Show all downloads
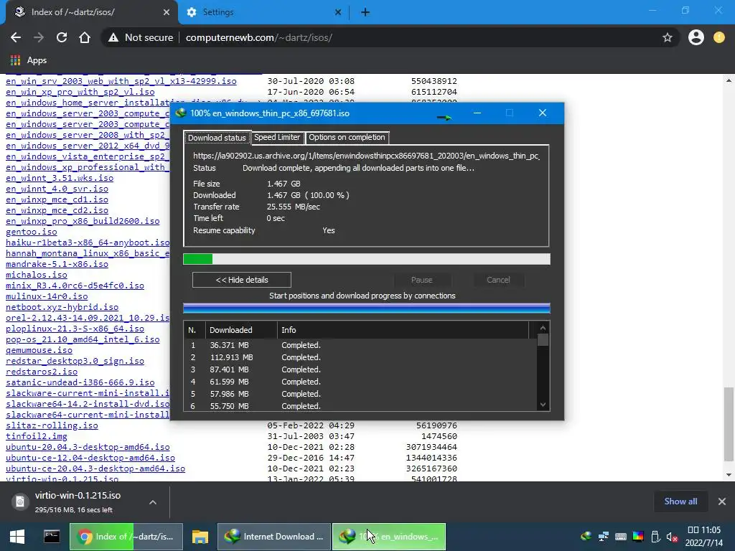Viewport: 735px width, 551px height. click(x=680, y=501)
